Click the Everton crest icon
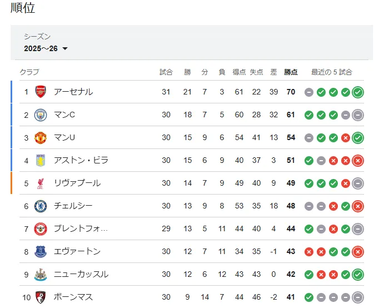This screenshot has height=308, width=384. pos(41,251)
